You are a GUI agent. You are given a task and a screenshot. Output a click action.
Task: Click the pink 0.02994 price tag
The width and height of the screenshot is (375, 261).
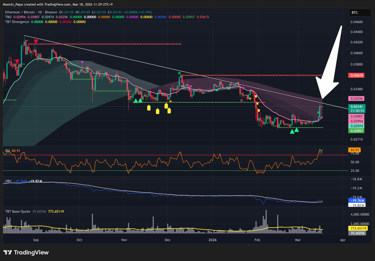pyautogui.click(x=356, y=121)
